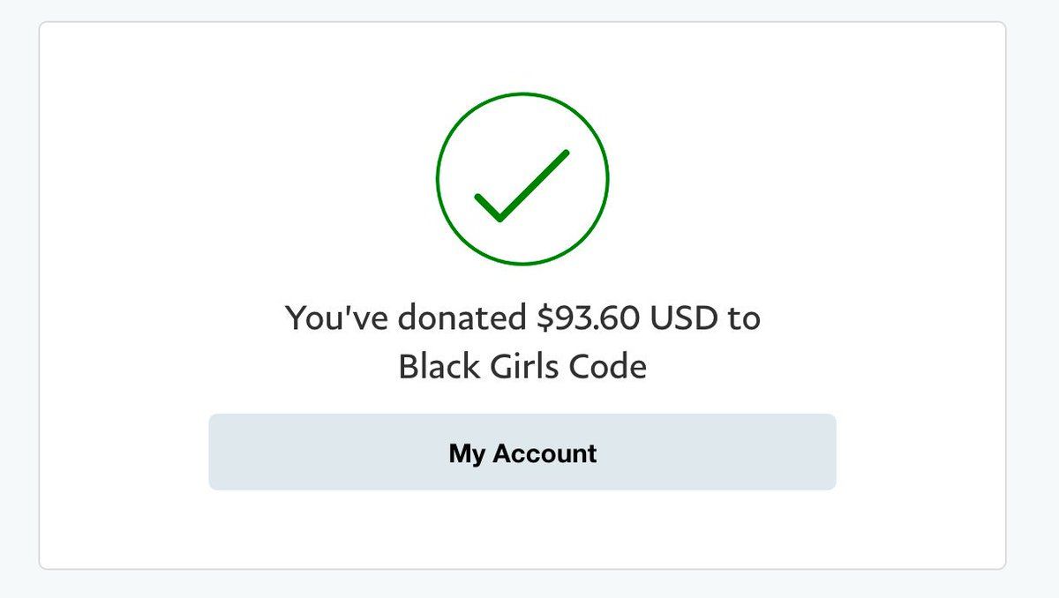Image resolution: width=1059 pixels, height=598 pixels.
Task: Click the word "Code" in charity name
Action: [613, 367]
